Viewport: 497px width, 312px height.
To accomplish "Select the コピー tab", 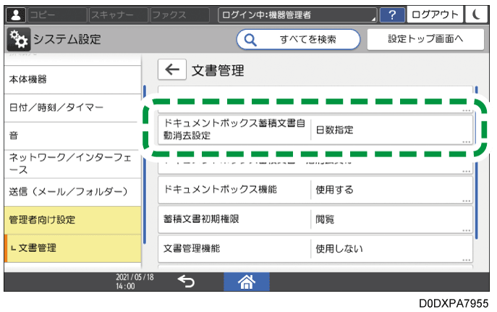I will (x=57, y=15).
